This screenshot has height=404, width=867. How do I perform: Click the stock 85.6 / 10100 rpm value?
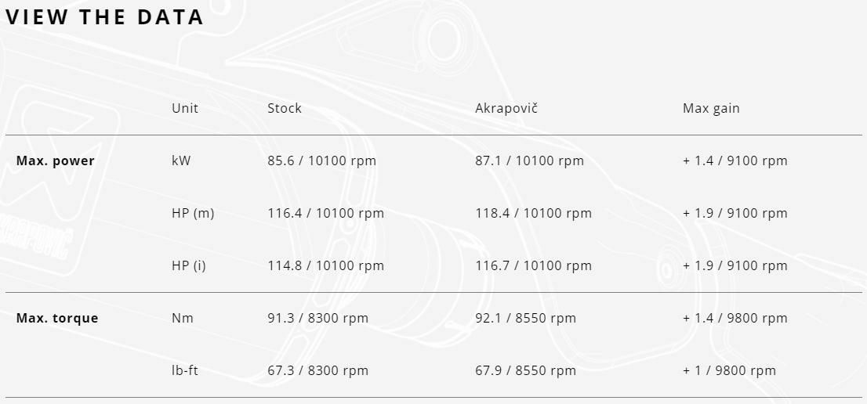point(322,161)
